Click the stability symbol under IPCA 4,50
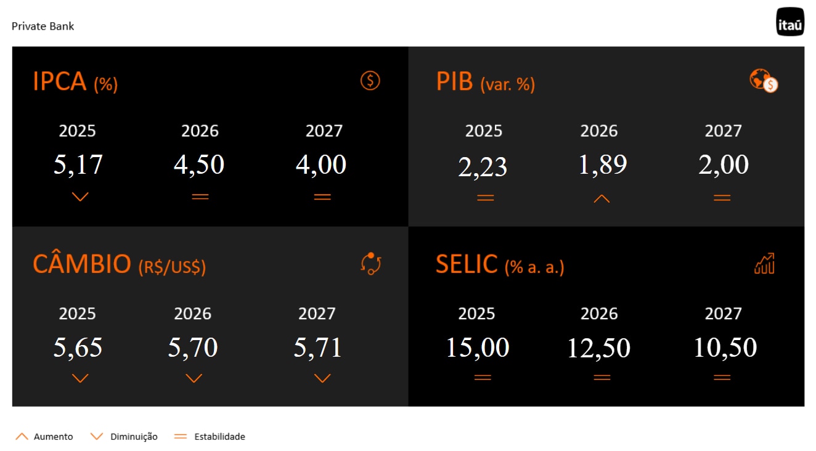The image size is (816, 451). pyautogui.click(x=200, y=197)
